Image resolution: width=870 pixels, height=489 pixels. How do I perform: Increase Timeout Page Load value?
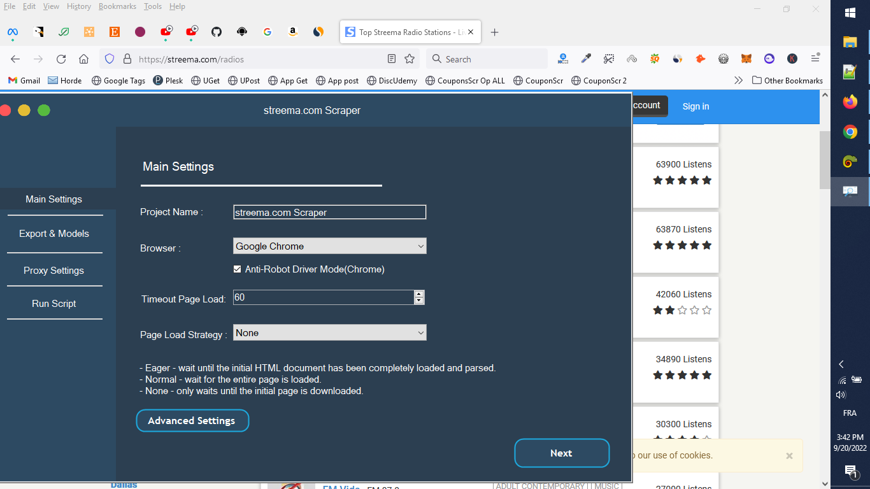(x=418, y=294)
